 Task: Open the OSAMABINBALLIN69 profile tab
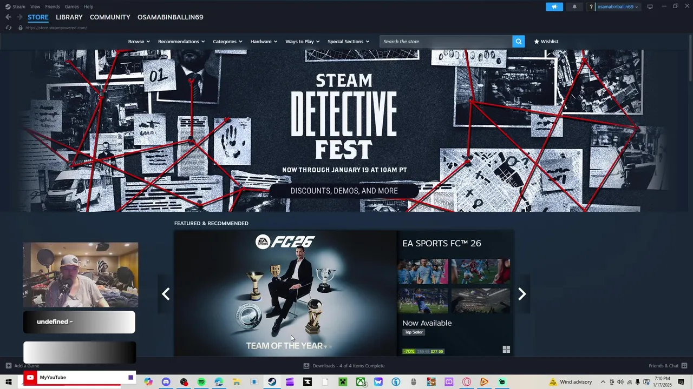(170, 17)
